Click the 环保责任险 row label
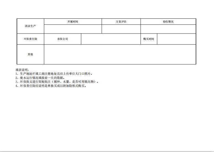The width and height of the screenshot is (214, 152). (30, 39)
